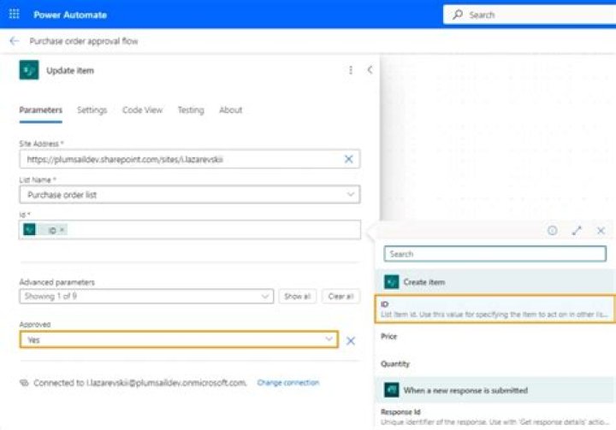
Task: Select Response Id dynamic content
Action: coord(495,416)
